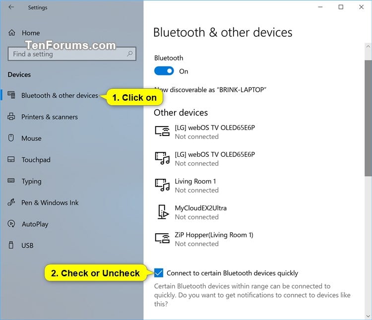Turn off the Bluetooth toggle switch
Viewport: 372px width, 320px height.
tap(164, 71)
